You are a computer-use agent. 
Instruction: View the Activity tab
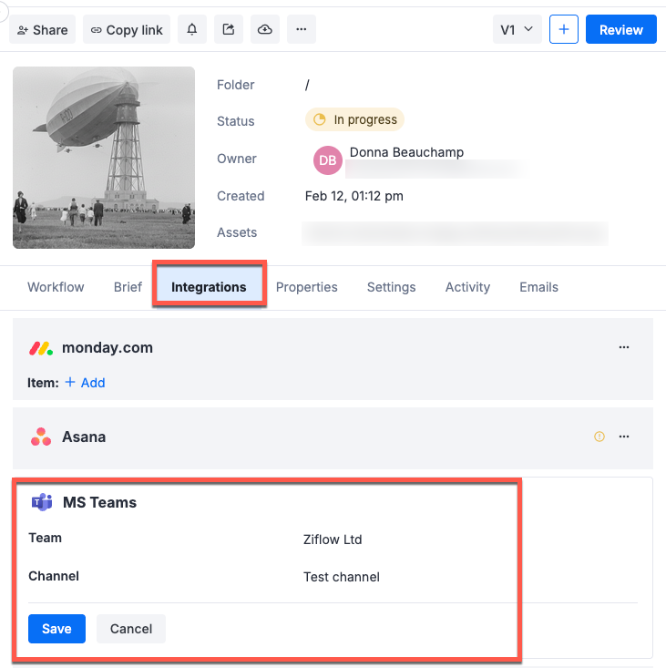click(467, 287)
